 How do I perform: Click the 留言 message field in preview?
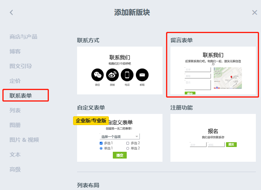198,85
